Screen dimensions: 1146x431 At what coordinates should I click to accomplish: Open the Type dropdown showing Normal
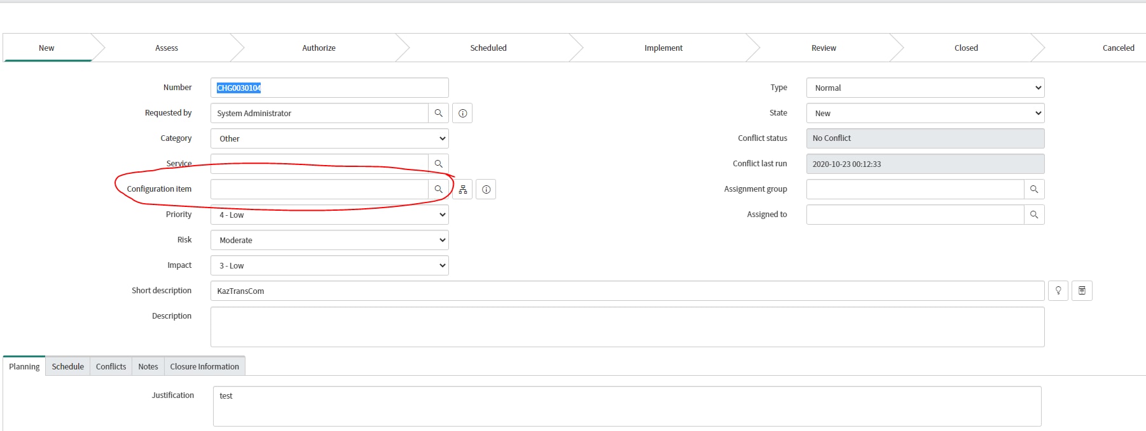pos(925,88)
